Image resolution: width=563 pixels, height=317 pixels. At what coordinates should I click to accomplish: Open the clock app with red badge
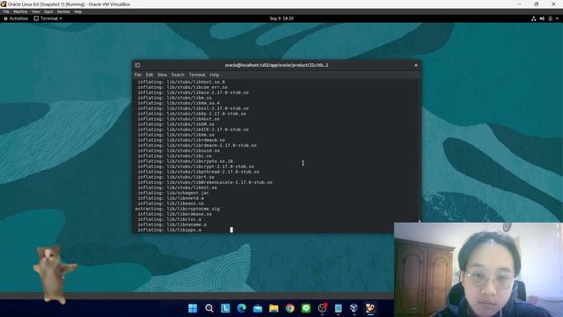322,308
